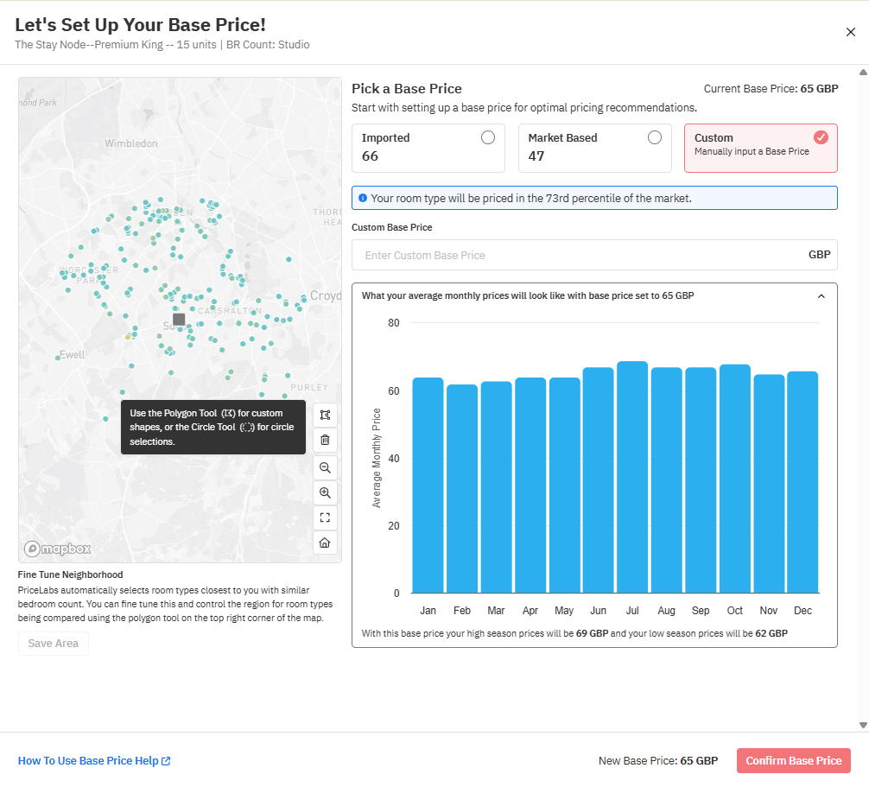Zoom in the map
This screenshot has height=787, width=869.
click(x=325, y=492)
